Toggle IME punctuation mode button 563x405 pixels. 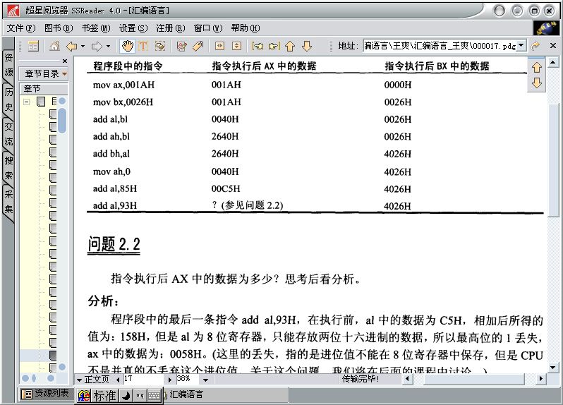click(140, 396)
